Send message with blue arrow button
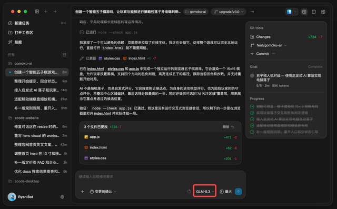This screenshot has width=337, height=209. (239, 192)
